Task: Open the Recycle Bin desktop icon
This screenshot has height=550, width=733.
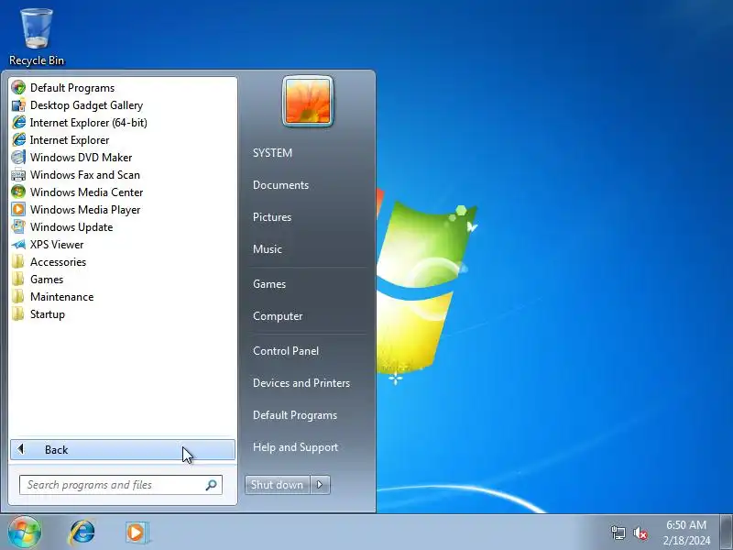Action: click(36, 38)
